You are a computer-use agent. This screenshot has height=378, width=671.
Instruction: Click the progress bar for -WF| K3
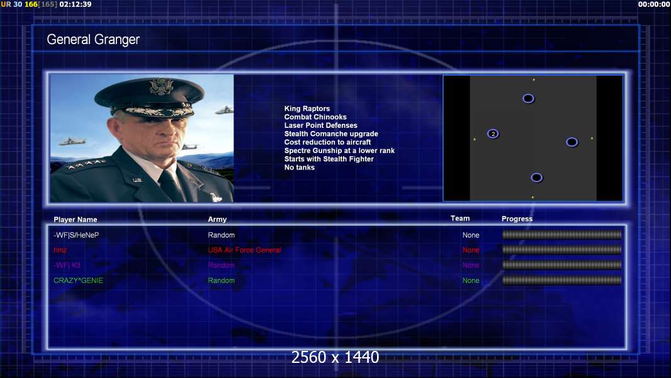(x=561, y=265)
